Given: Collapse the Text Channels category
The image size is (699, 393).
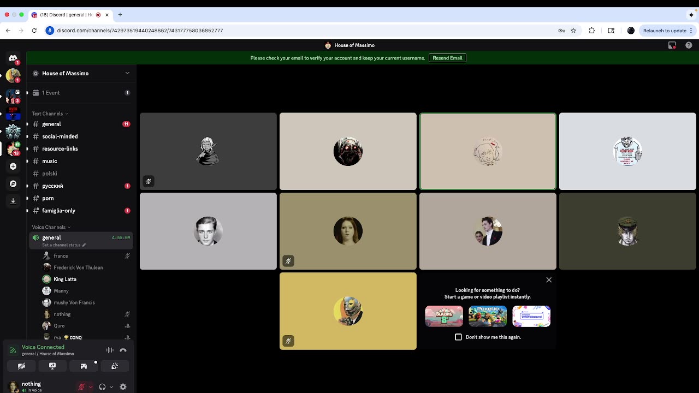Looking at the screenshot, I should (x=50, y=114).
